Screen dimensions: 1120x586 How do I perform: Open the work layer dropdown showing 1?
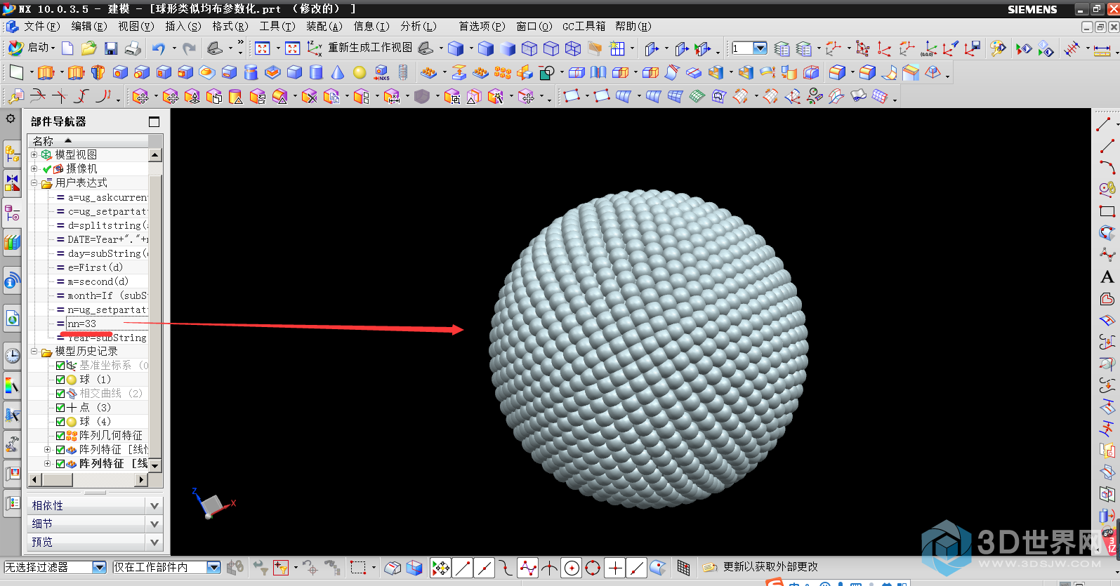pos(760,48)
